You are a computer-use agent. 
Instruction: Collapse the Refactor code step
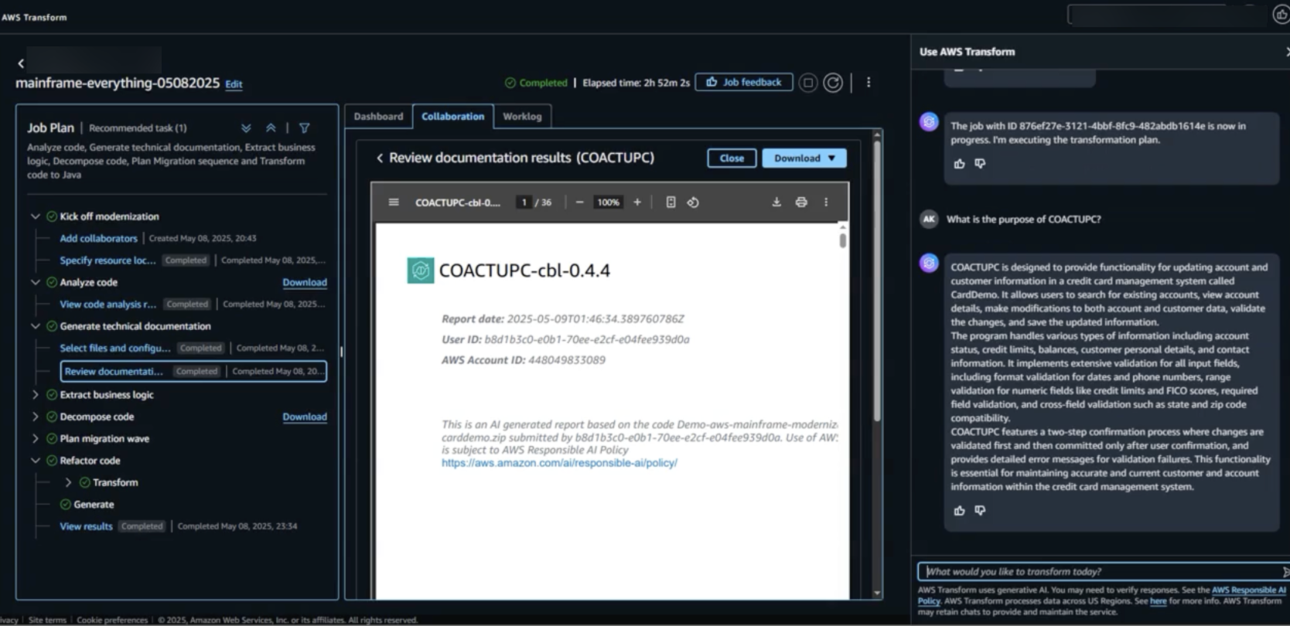pyautogui.click(x=35, y=461)
